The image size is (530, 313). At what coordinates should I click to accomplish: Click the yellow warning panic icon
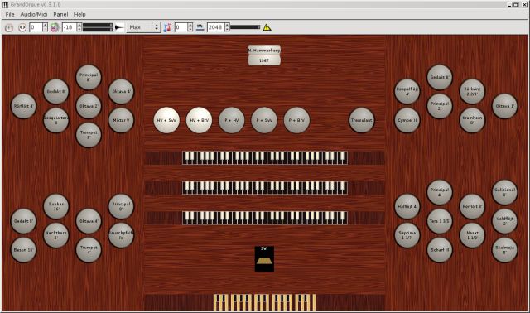point(267,27)
